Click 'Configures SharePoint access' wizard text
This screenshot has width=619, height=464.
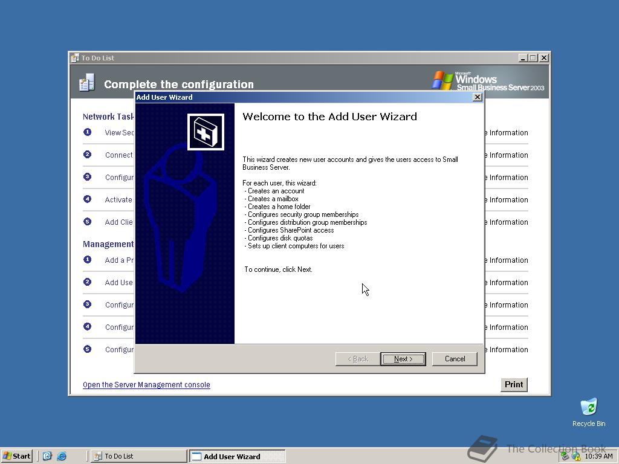291,230
